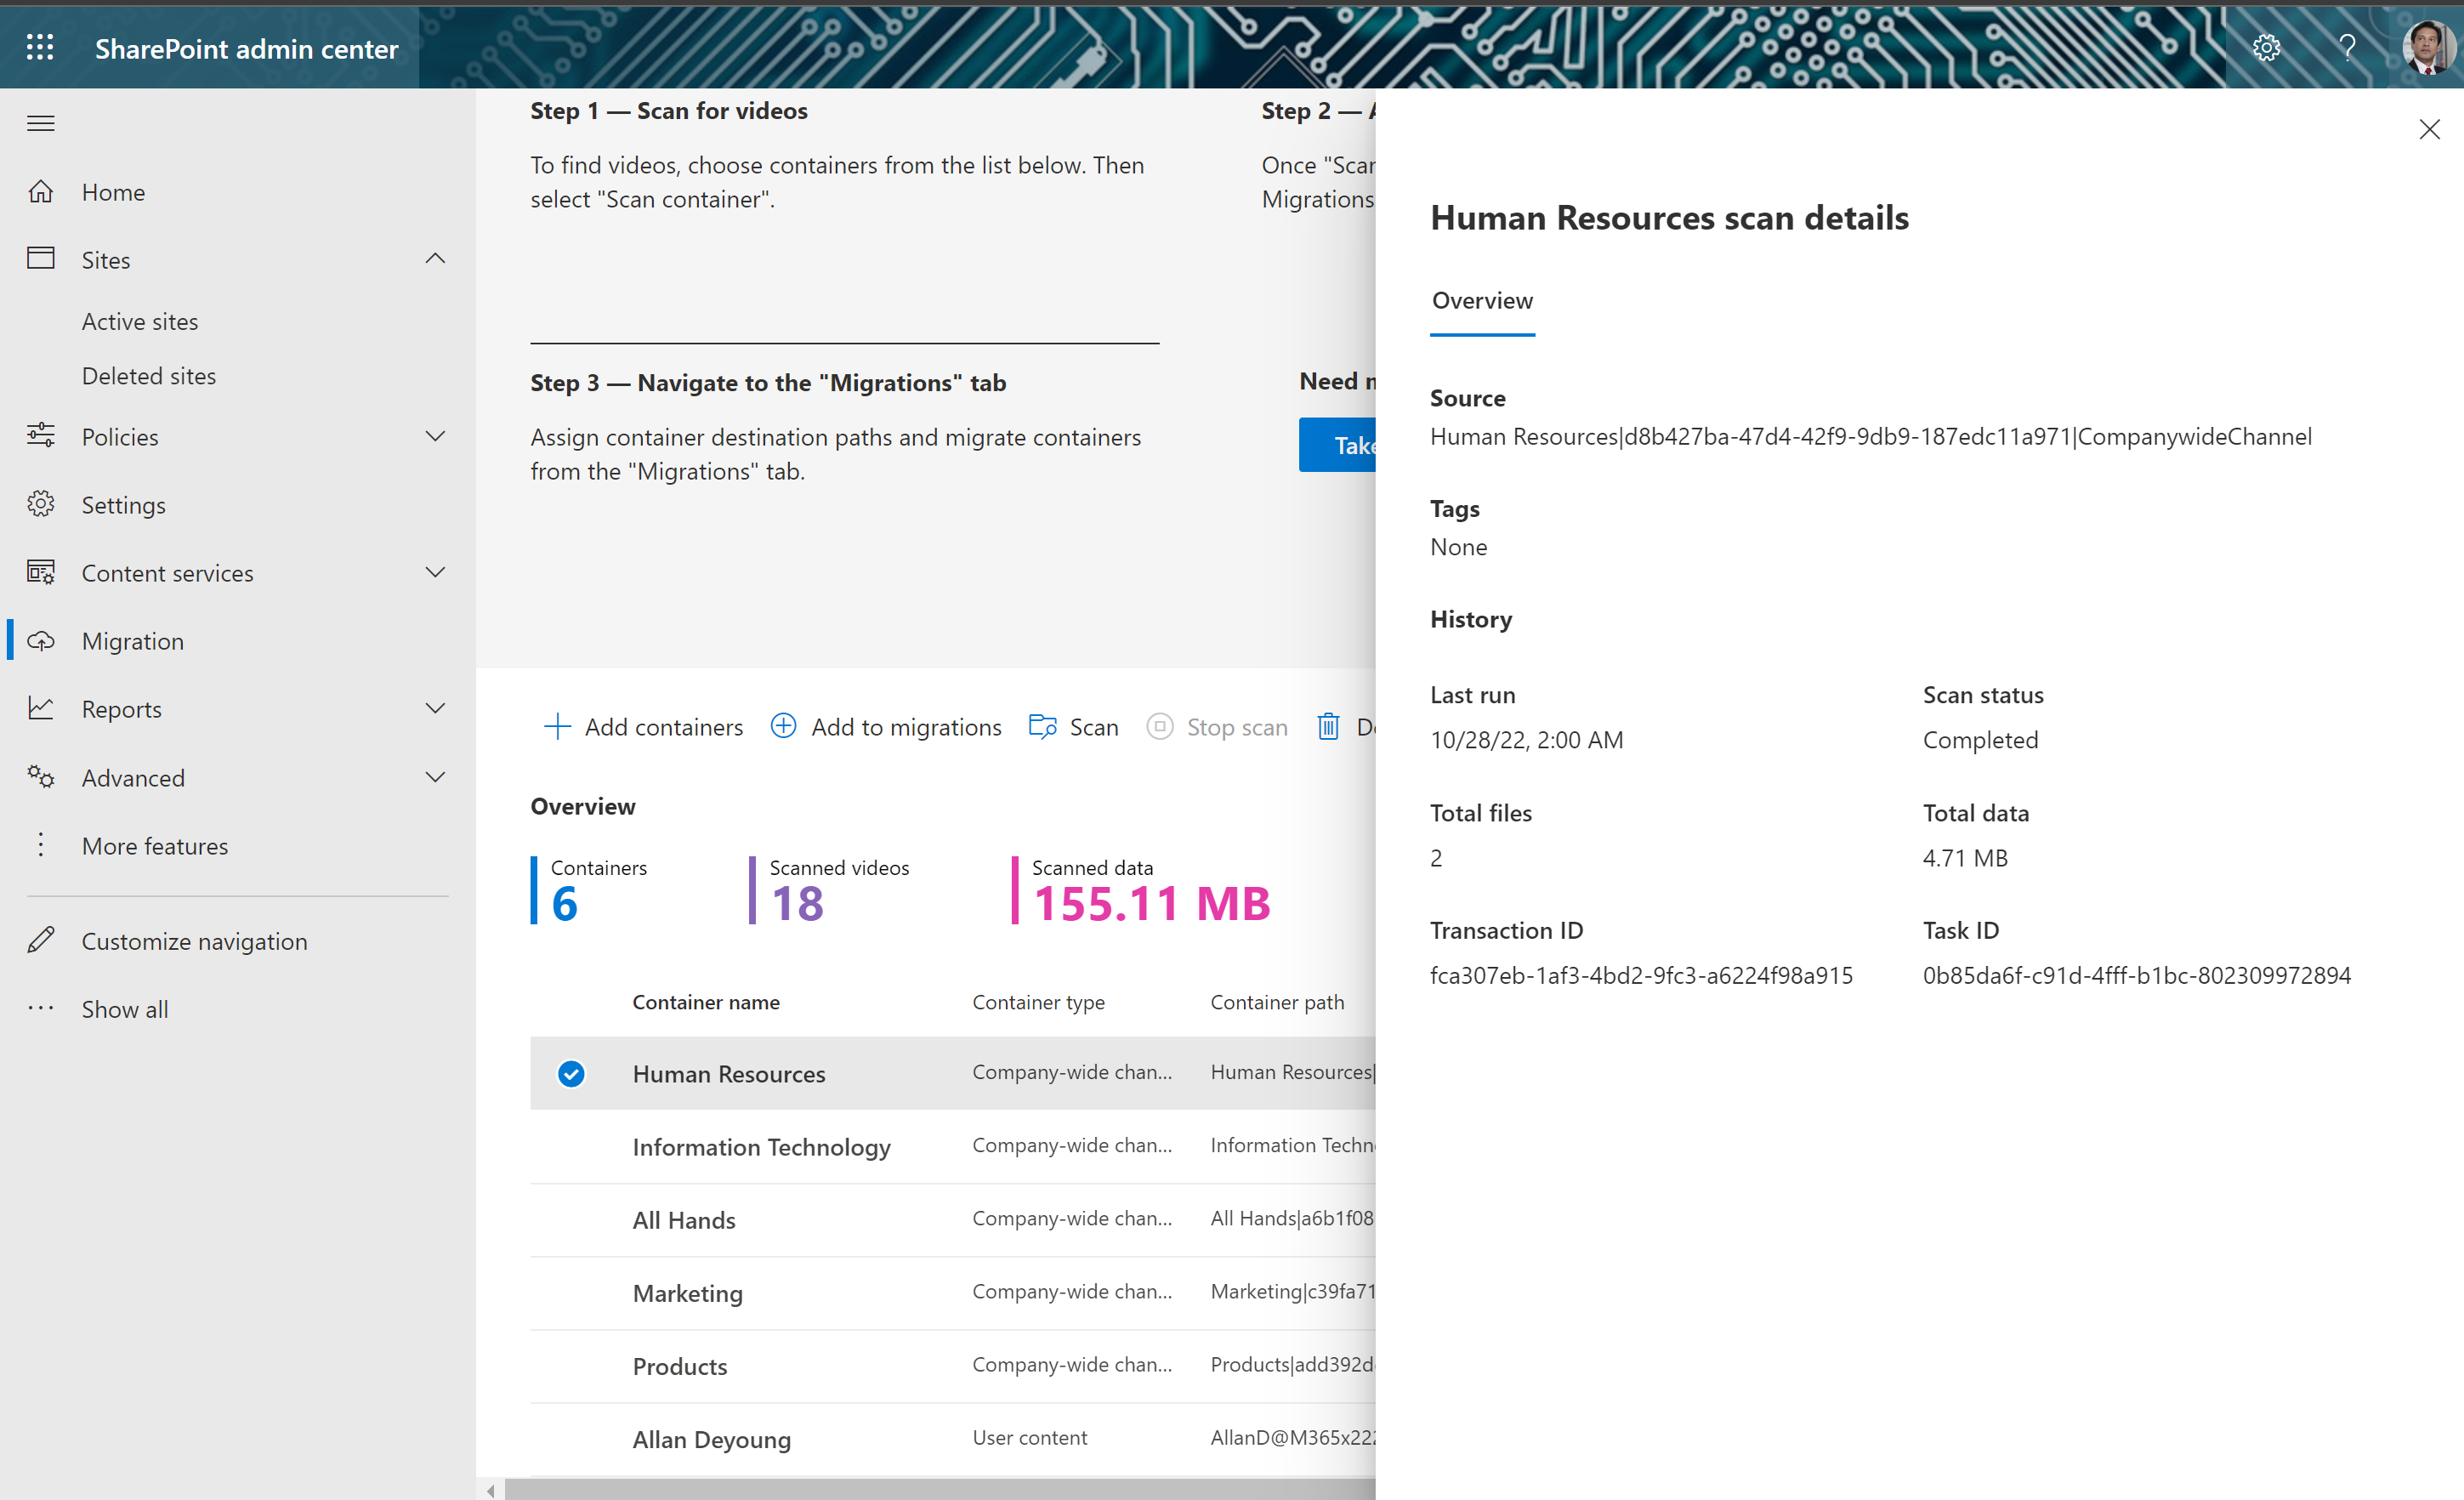Click the help question mark icon
This screenshot has height=1500, width=2464.
click(x=2347, y=48)
